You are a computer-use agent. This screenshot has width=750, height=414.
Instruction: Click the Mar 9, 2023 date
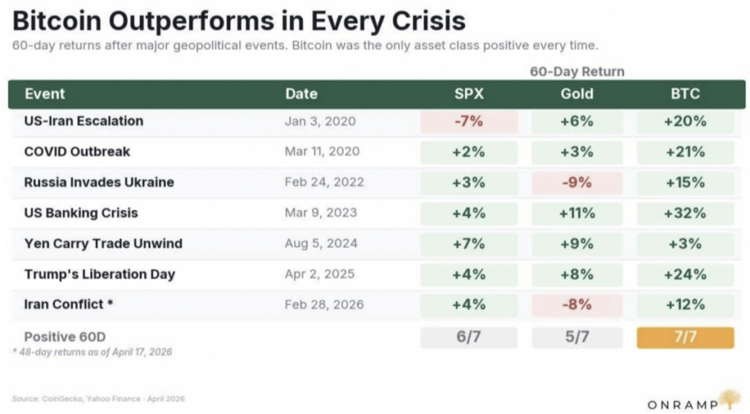click(x=321, y=213)
